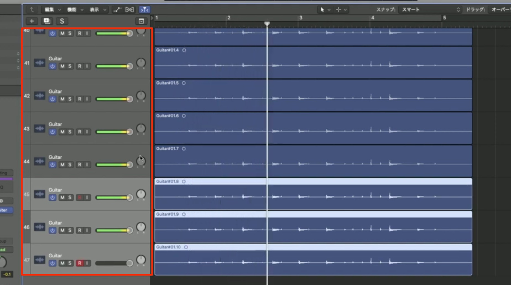511x285 pixels.
Task: Mute Guitar track 44
Action: pos(62,165)
